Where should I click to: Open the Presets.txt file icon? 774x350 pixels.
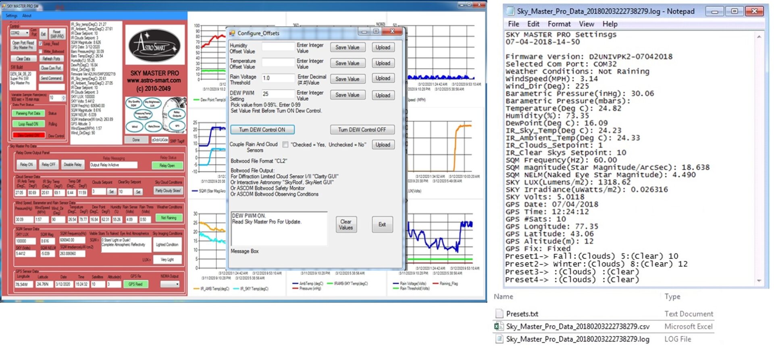(x=499, y=313)
